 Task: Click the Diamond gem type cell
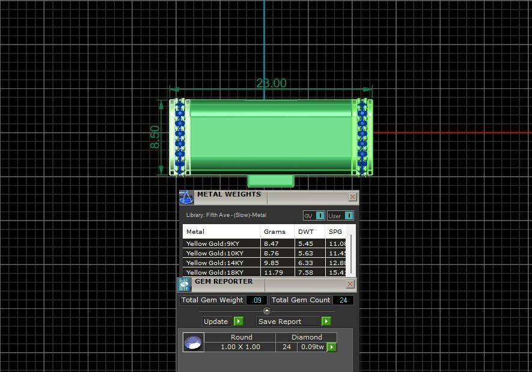tap(307, 337)
